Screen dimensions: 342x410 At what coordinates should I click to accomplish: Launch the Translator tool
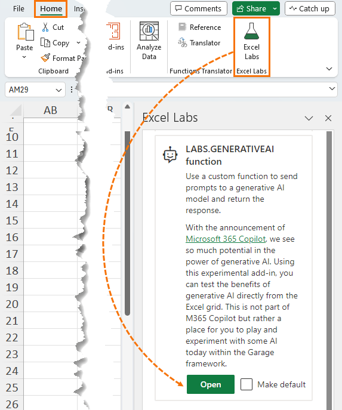coord(199,42)
